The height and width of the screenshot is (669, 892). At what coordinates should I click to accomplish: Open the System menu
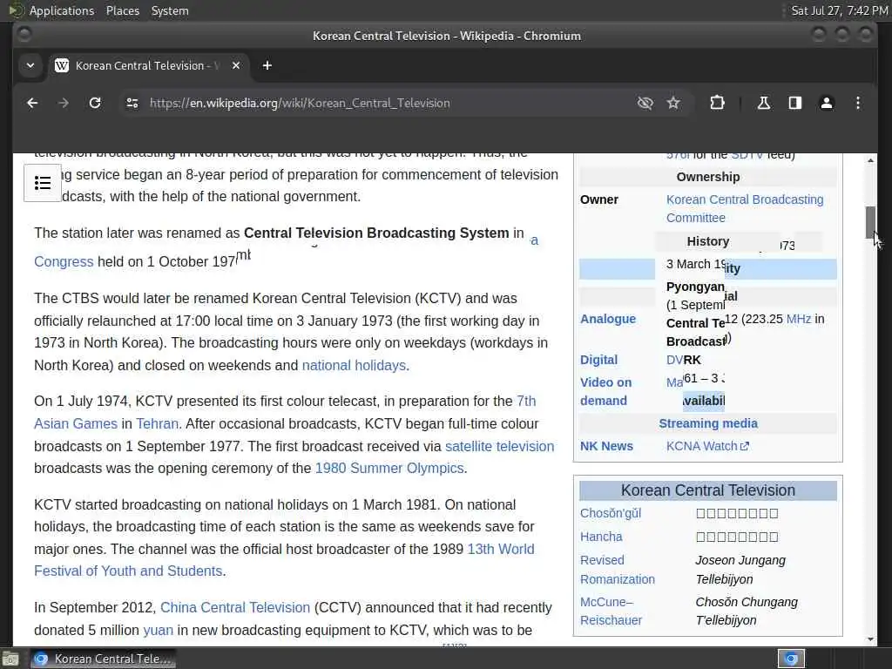click(x=170, y=10)
